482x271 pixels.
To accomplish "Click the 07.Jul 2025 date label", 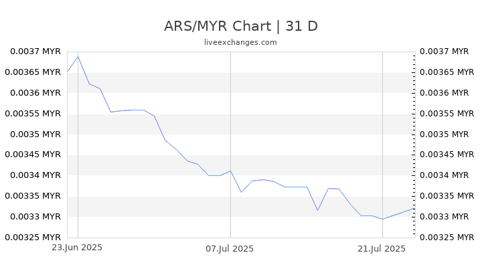I will (230, 249).
